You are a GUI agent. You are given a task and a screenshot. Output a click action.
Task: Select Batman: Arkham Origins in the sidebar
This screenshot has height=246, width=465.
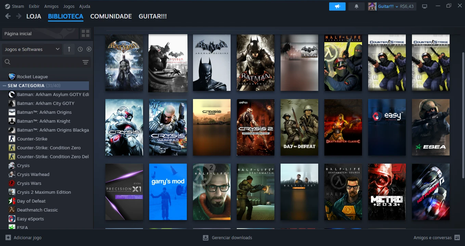(x=48, y=112)
